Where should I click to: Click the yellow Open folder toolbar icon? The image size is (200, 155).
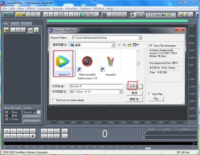tap(23, 14)
